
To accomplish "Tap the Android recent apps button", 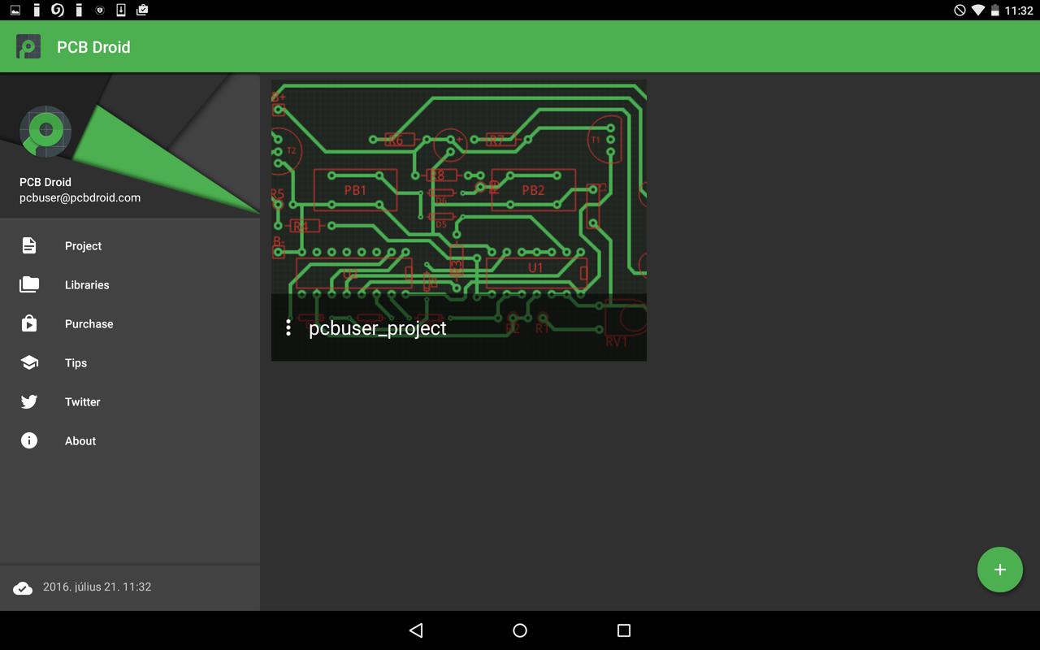I will click(x=624, y=630).
